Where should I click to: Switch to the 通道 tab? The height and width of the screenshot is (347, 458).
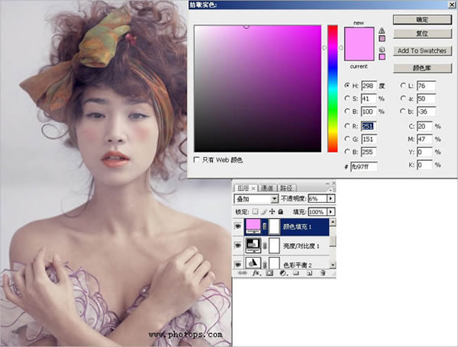click(x=267, y=187)
